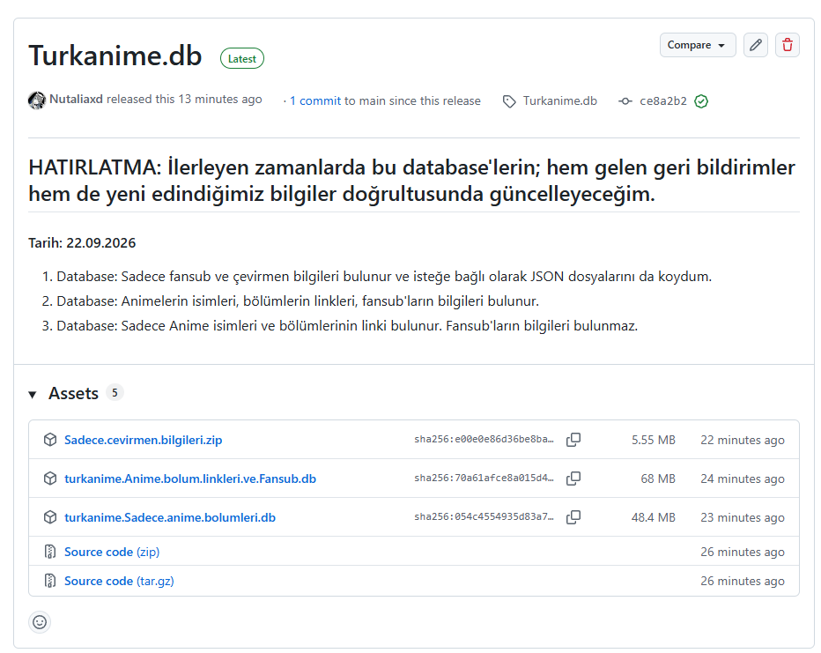Open the 1 commit link
821x653 pixels.
[315, 101]
